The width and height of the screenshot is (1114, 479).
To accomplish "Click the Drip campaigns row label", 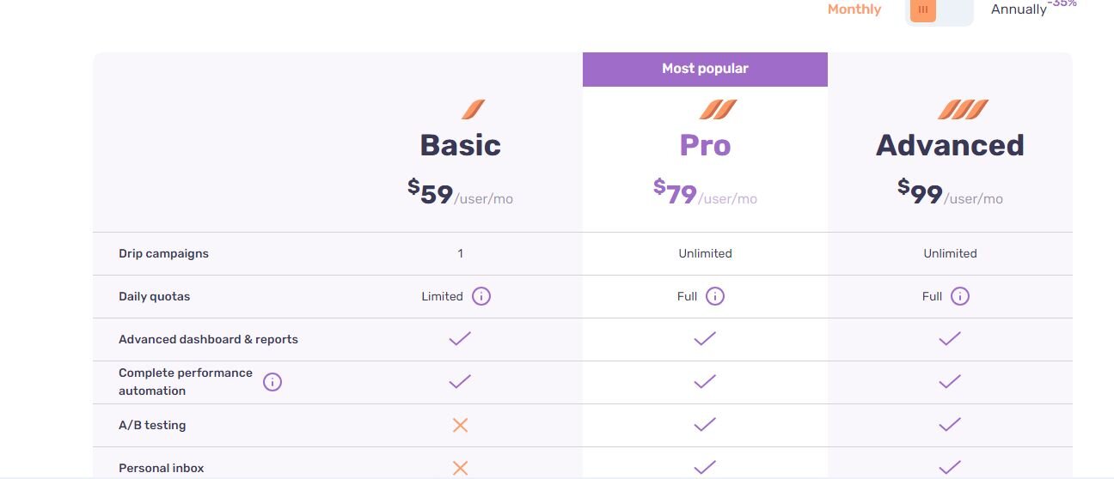I will pos(163,253).
